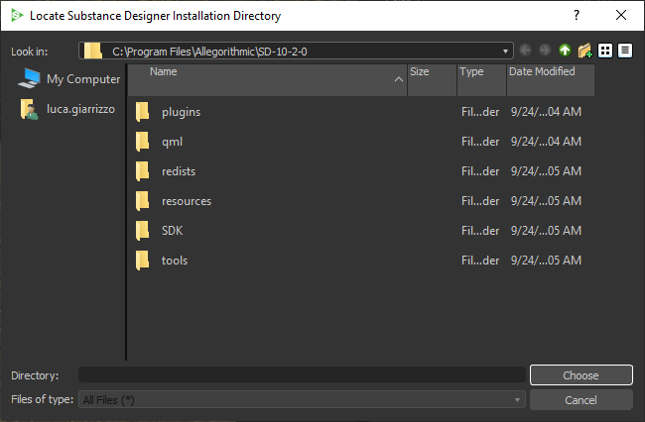Click the Choose button
This screenshot has width=645, height=422.
pos(580,374)
